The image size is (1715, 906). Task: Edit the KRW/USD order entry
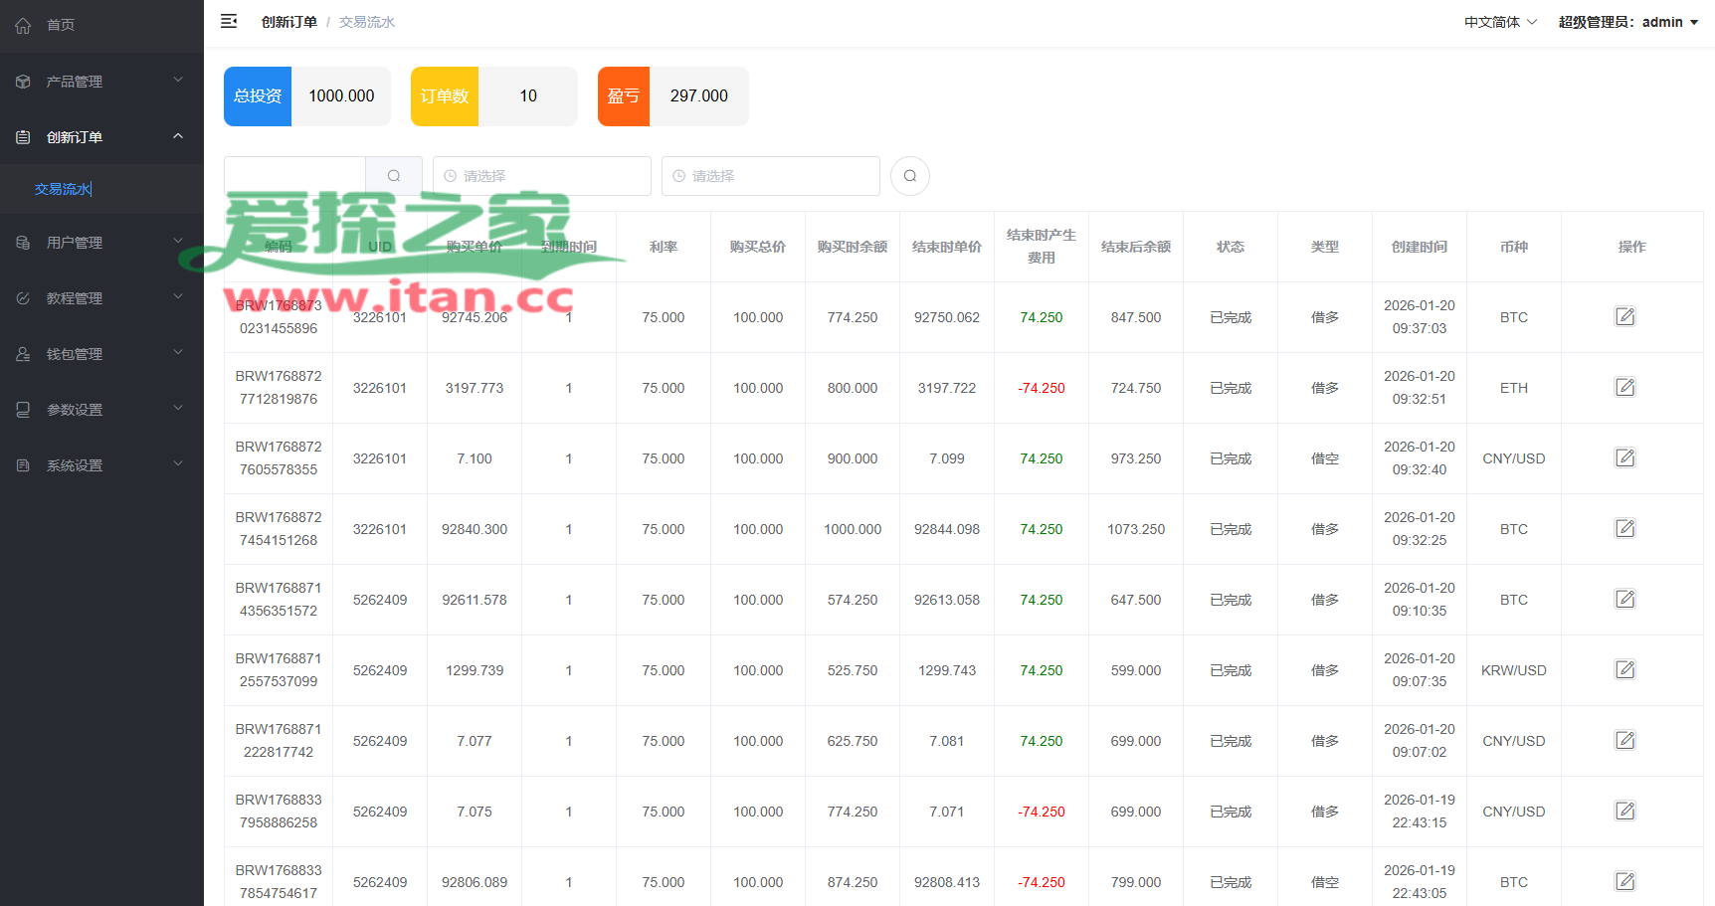tap(1624, 670)
